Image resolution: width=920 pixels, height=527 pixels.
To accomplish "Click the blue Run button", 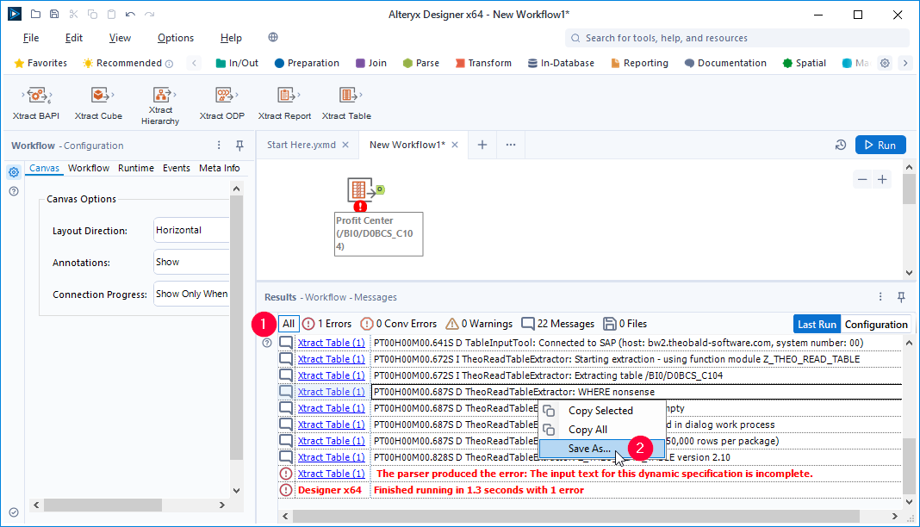I will coord(880,146).
